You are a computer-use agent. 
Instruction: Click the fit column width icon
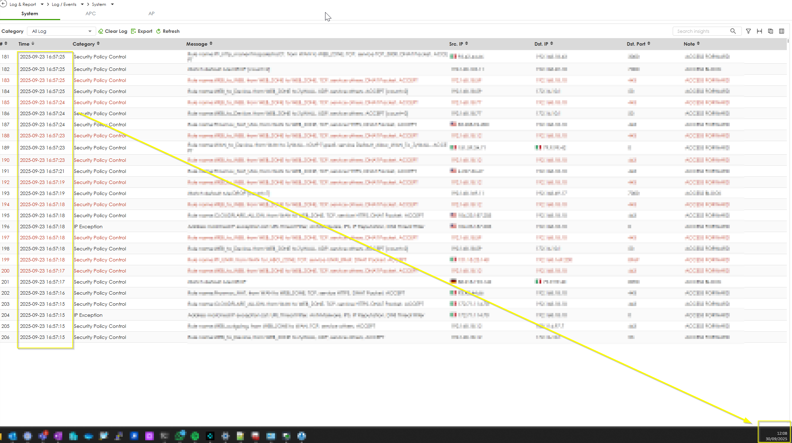[759, 31]
